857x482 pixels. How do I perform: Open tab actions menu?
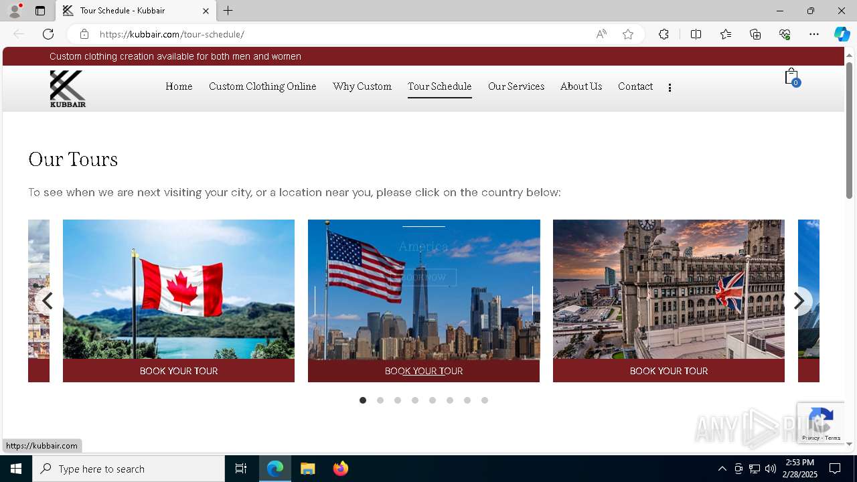click(x=40, y=11)
